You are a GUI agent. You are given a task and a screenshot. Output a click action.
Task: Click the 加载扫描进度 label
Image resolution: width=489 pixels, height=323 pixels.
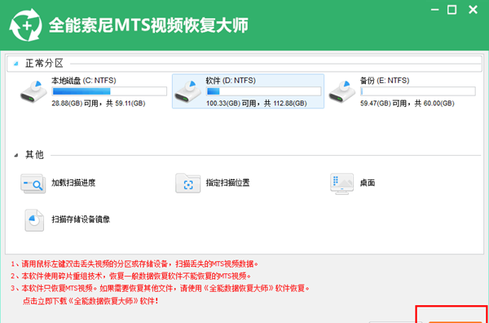pyautogui.click(x=73, y=183)
